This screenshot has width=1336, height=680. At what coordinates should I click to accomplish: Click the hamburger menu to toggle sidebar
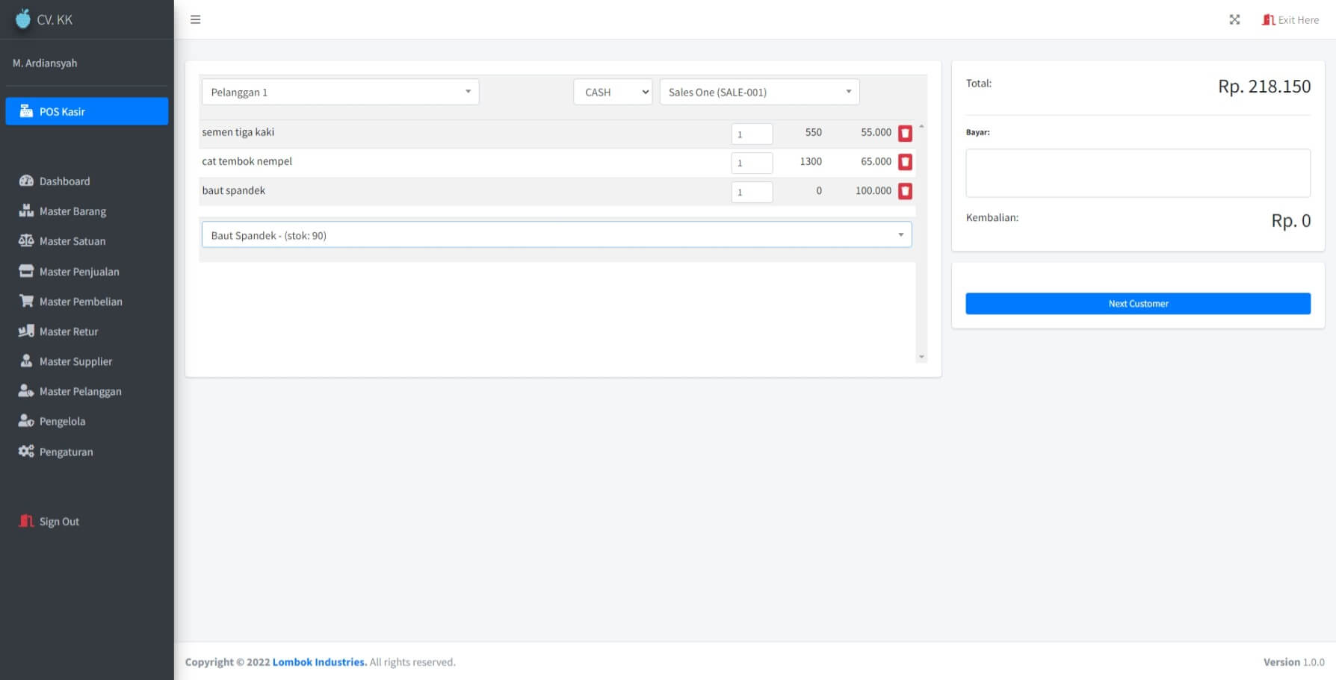click(195, 19)
